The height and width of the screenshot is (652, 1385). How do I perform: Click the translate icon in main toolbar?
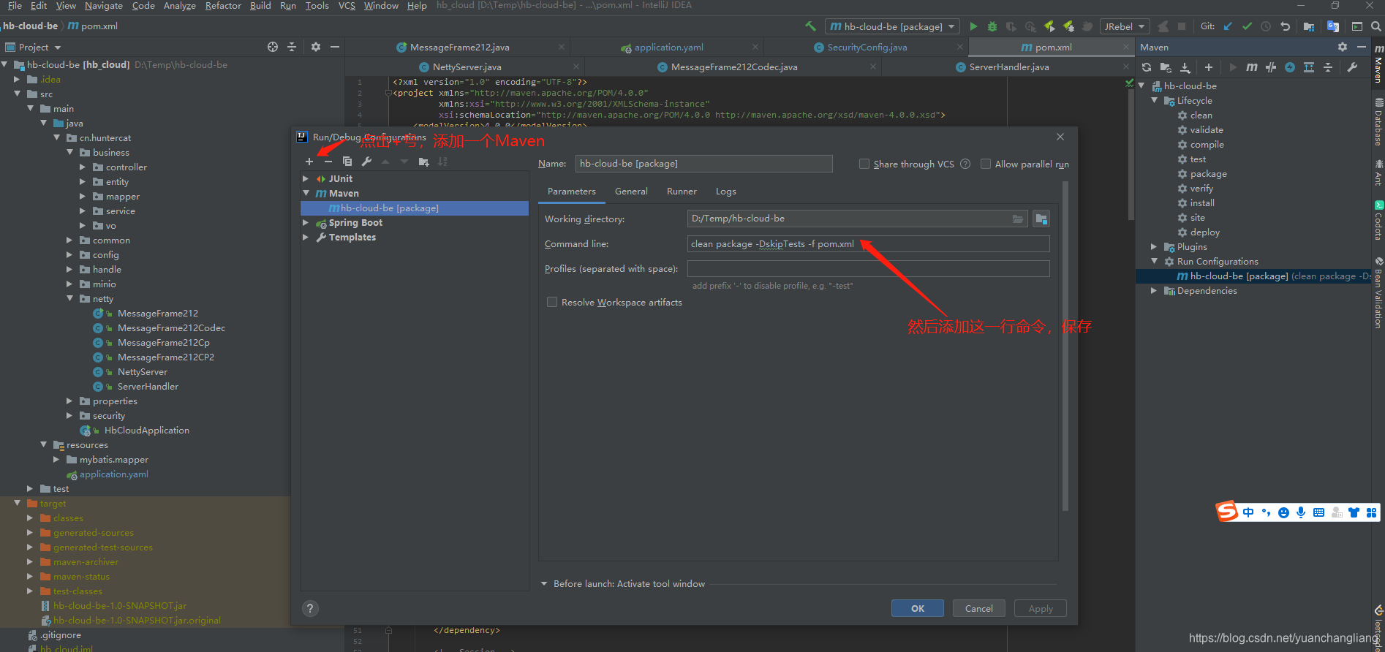tap(1333, 26)
